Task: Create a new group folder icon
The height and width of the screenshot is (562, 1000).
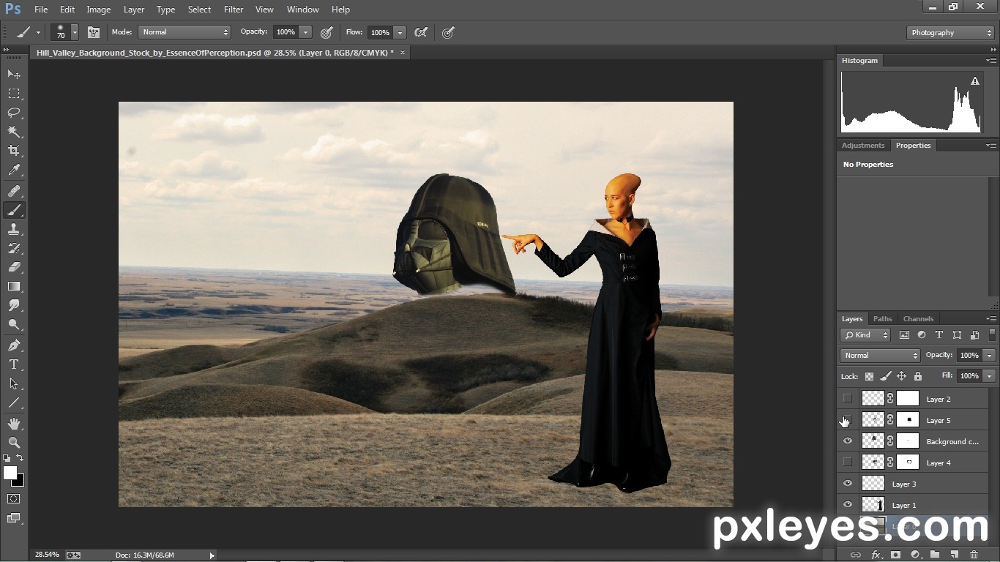Action: [935, 555]
